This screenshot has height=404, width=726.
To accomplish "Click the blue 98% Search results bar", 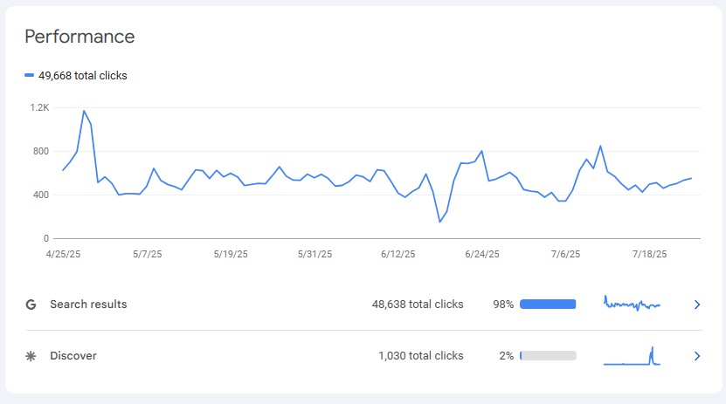I will pos(548,305).
